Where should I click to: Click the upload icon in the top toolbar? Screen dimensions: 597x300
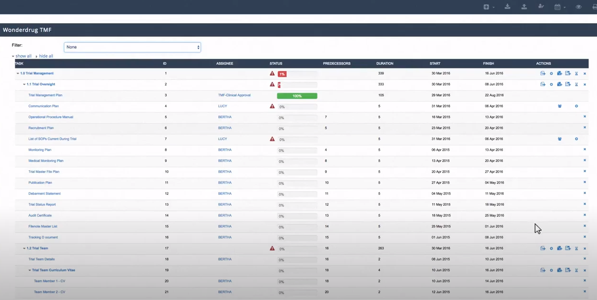click(x=524, y=7)
